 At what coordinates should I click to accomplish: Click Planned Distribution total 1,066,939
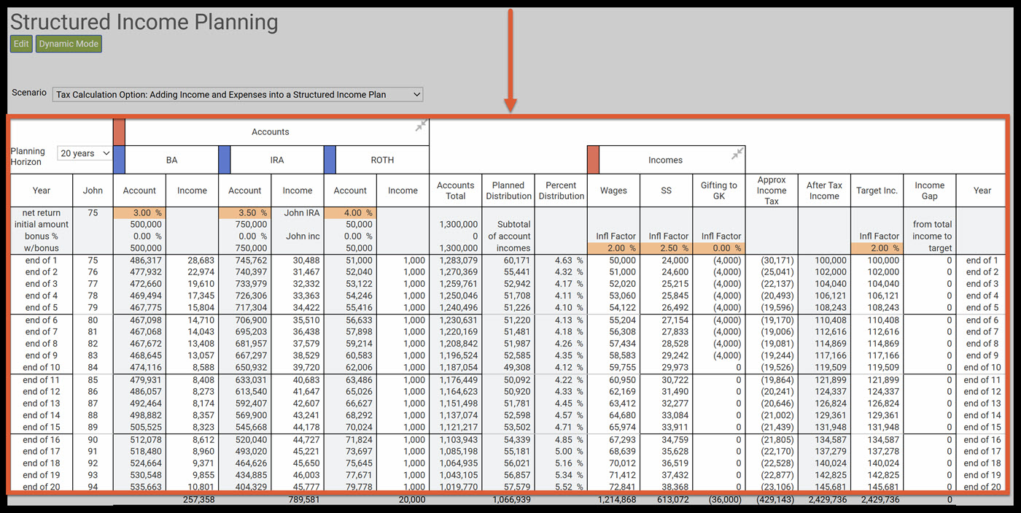pos(510,500)
